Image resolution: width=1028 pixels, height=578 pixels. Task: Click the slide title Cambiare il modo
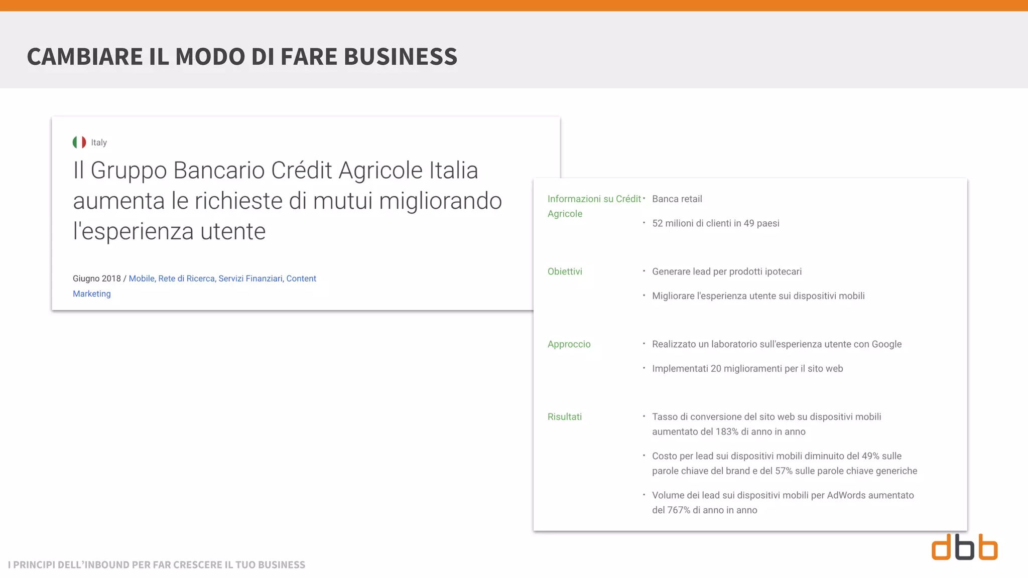click(242, 56)
